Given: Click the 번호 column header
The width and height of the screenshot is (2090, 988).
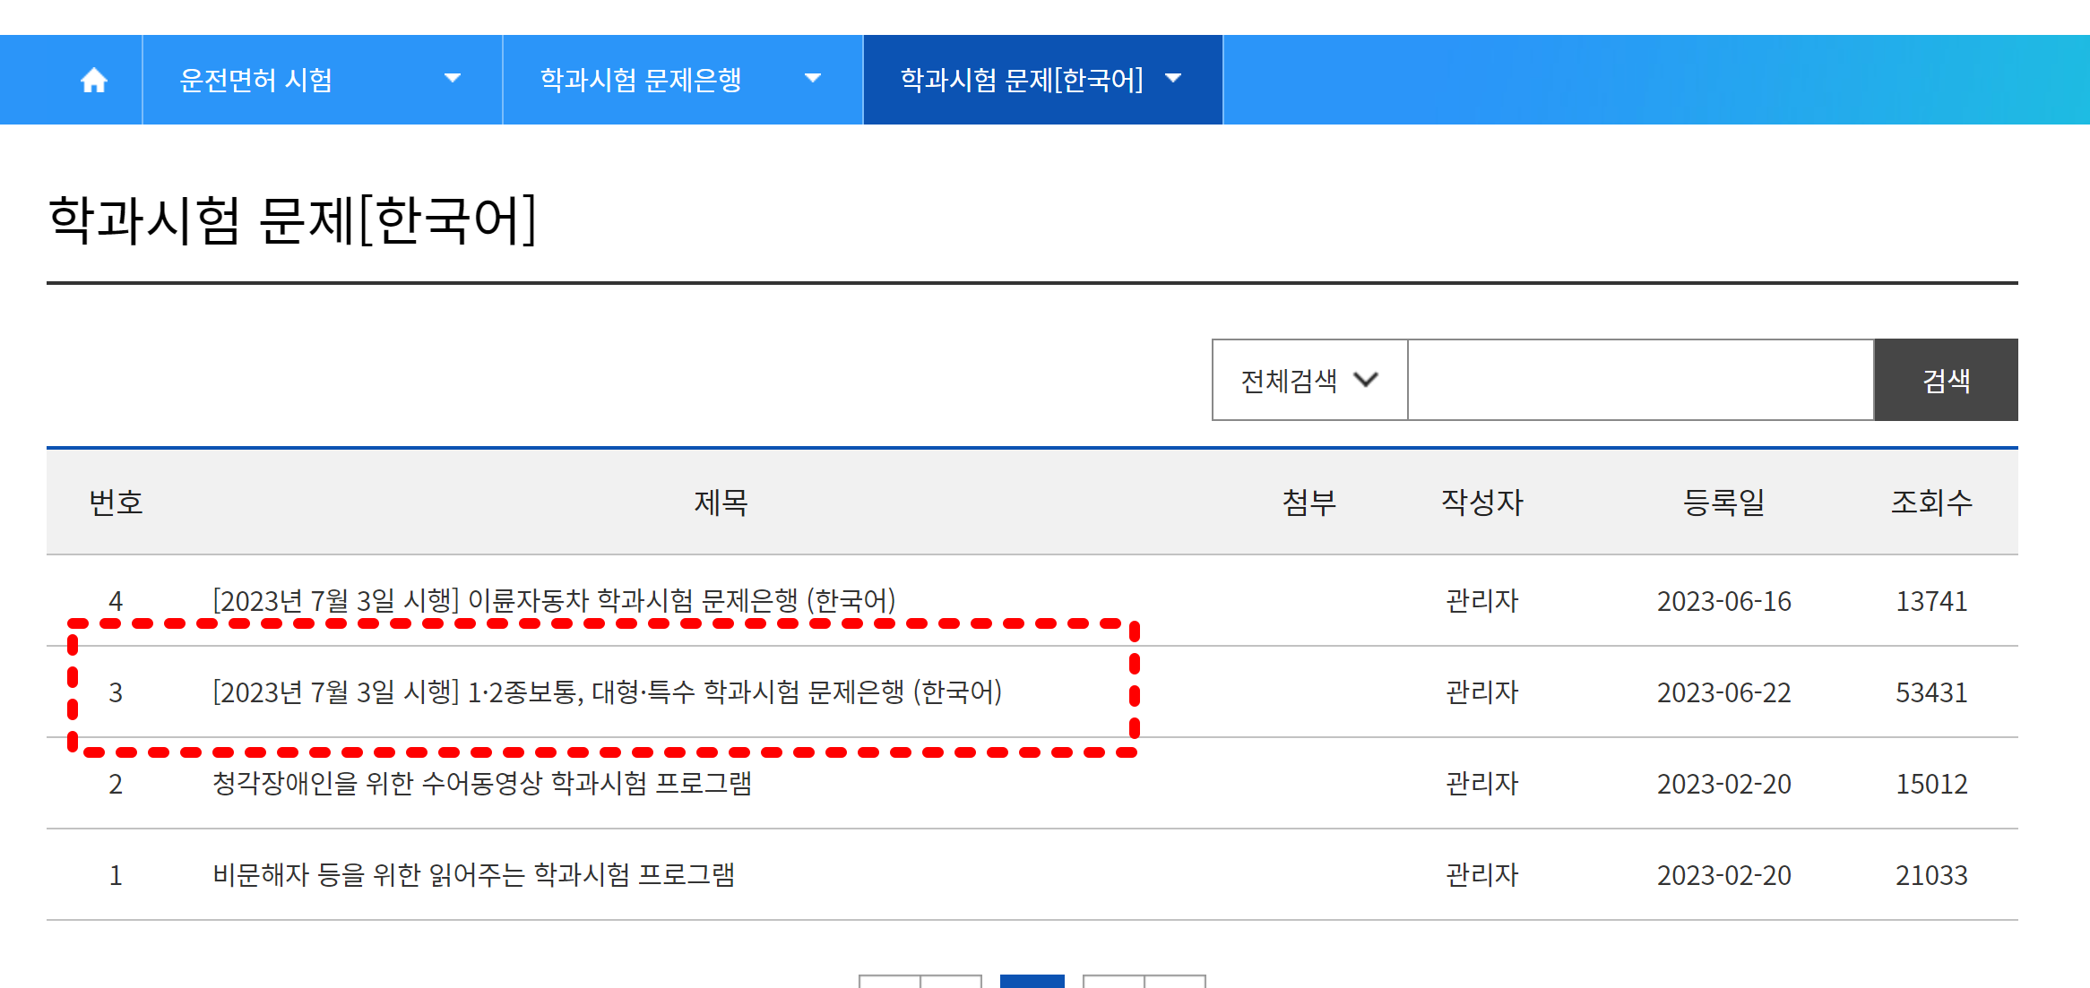Looking at the screenshot, I should pos(116,503).
